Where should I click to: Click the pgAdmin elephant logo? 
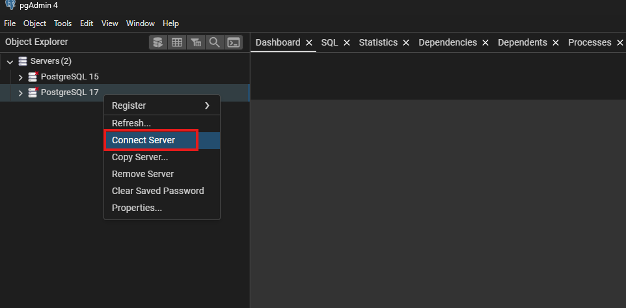tap(9, 5)
